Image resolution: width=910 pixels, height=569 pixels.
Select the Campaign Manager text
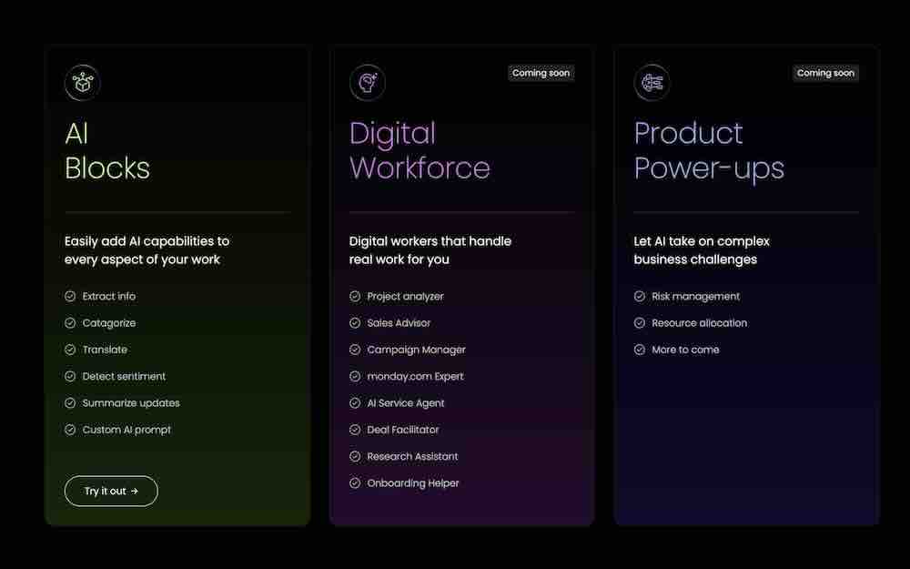pos(417,351)
